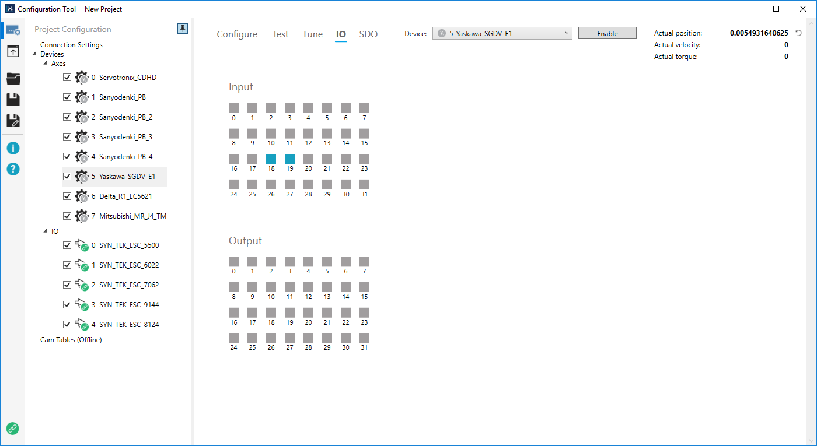
Task: Switch to the Tune tab
Action: (x=312, y=34)
